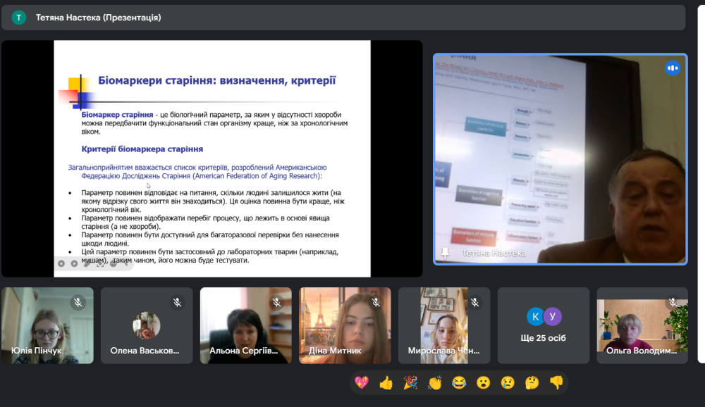Viewport: 705px width, 407px height.
Task: Send thumbs down emoji reaction
Action: (556, 383)
